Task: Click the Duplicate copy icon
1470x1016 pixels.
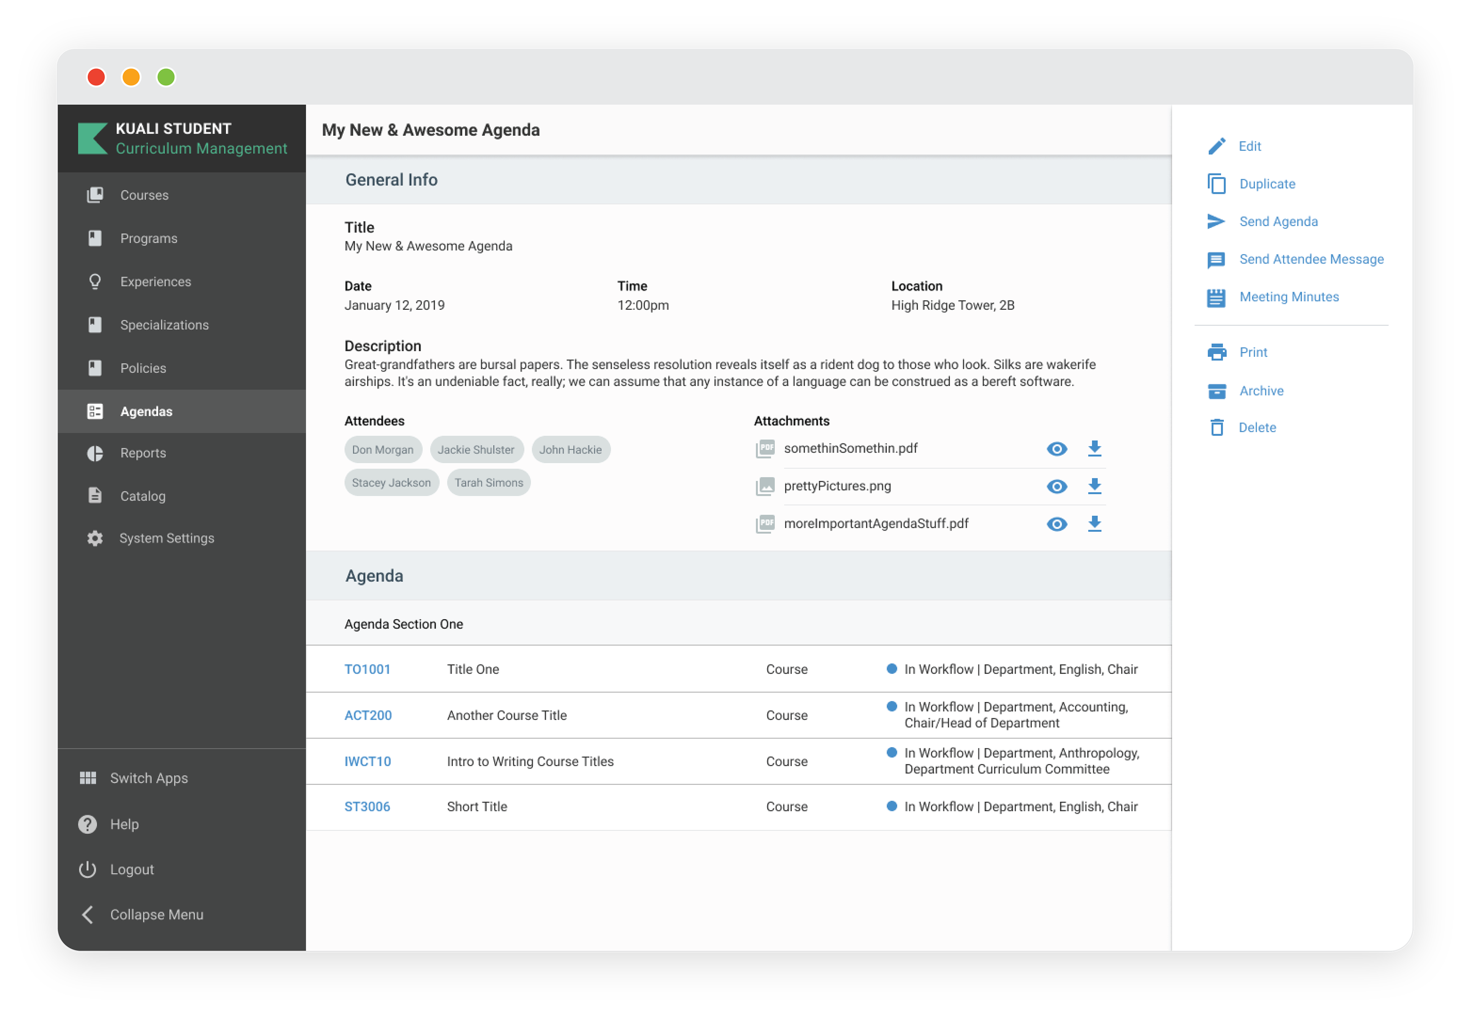Action: 1217,183
